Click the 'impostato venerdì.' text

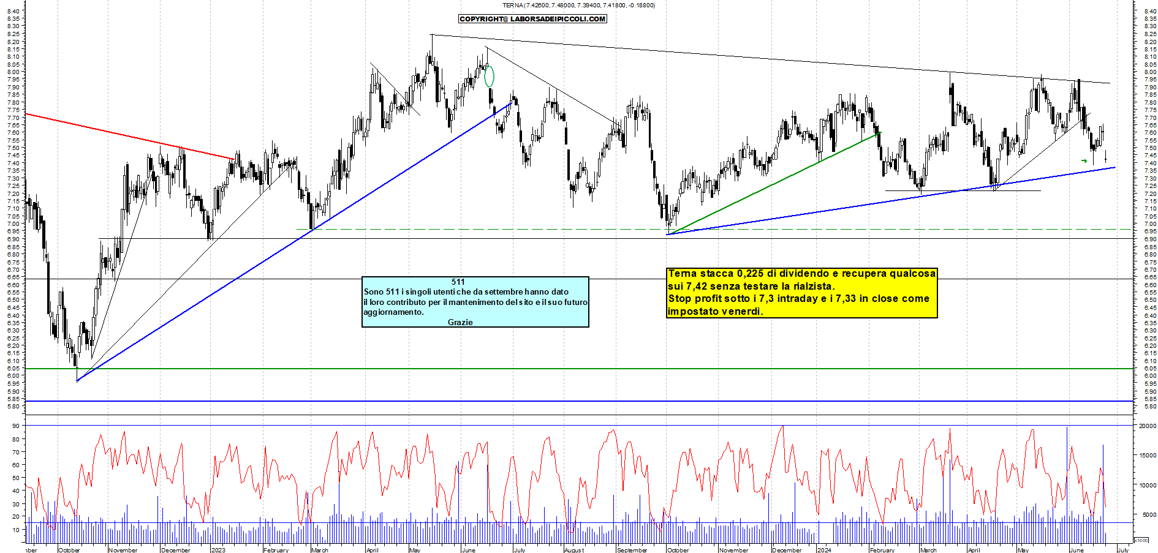click(716, 311)
